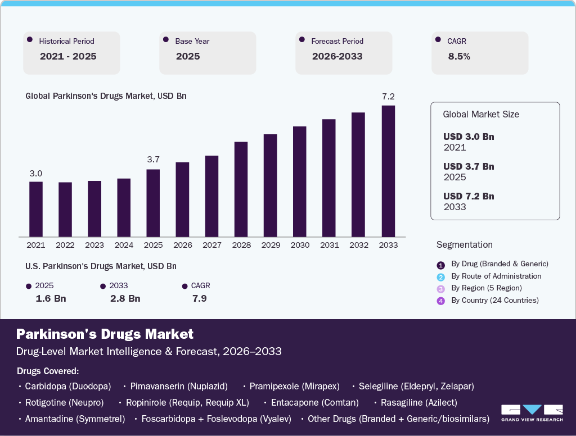The width and height of the screenshot is (576, 436).
Task: Click the U.S. 2033 value 2.8 Bn
Action: [125, 298]
